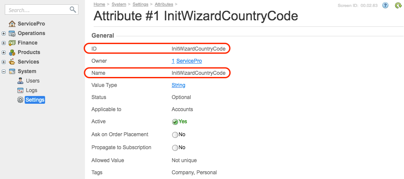This screenshot has width=404, height=179.
Task: Click the Finance section icon
Action: pyautogui.click(x=12, y=43)
